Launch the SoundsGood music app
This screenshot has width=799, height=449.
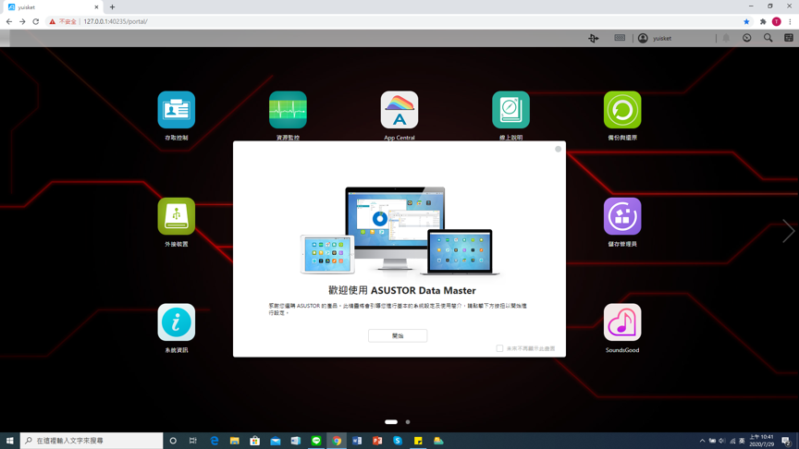pyautogui.click(x=622, y=322)
